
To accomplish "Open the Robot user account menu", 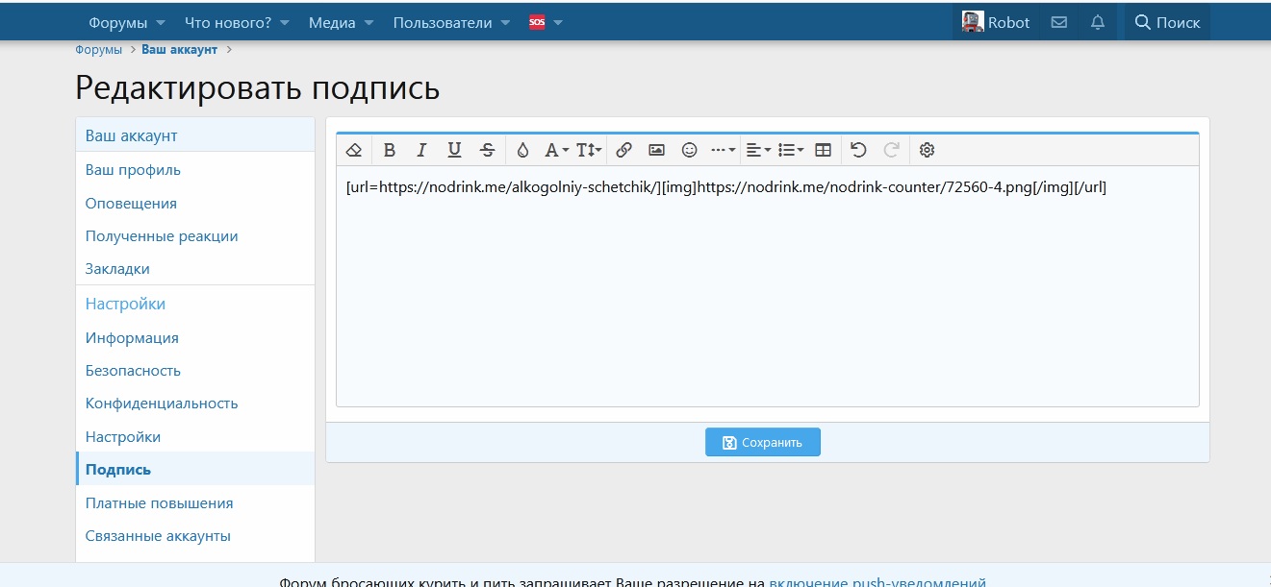I will (996, 22).
